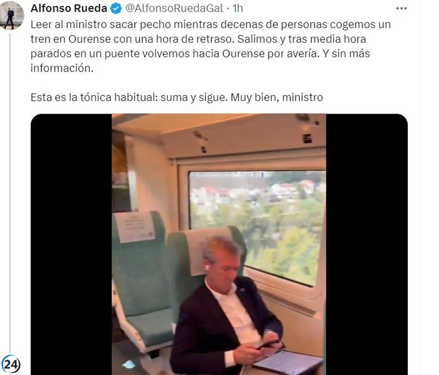Click the phone in the man's hands

tap(268, 344)
